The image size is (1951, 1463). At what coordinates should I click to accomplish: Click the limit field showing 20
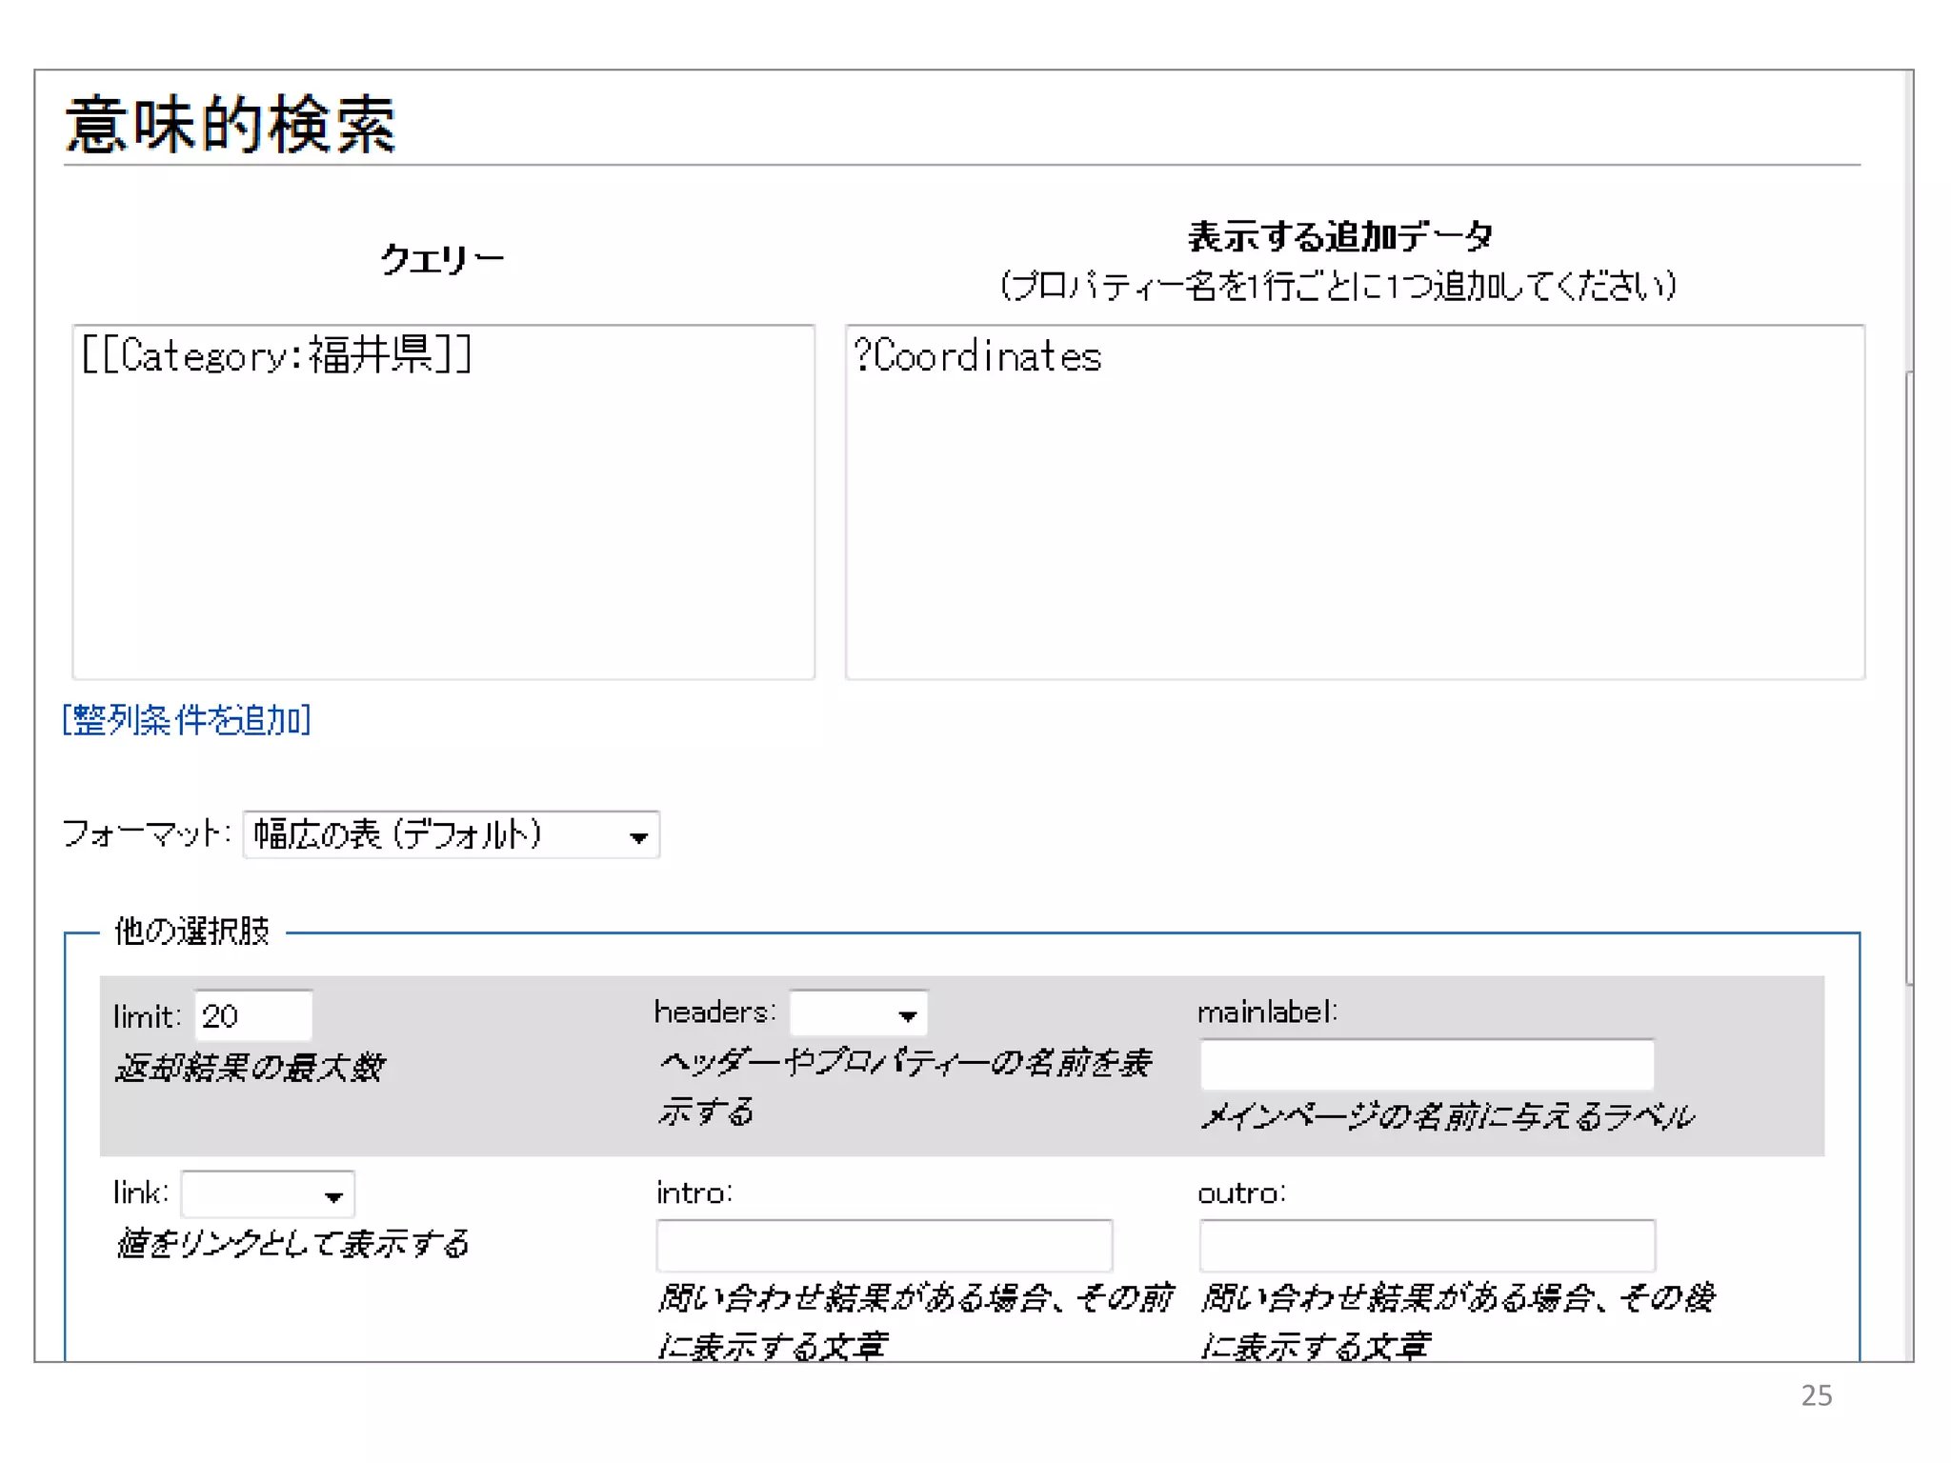point(252,1016)
